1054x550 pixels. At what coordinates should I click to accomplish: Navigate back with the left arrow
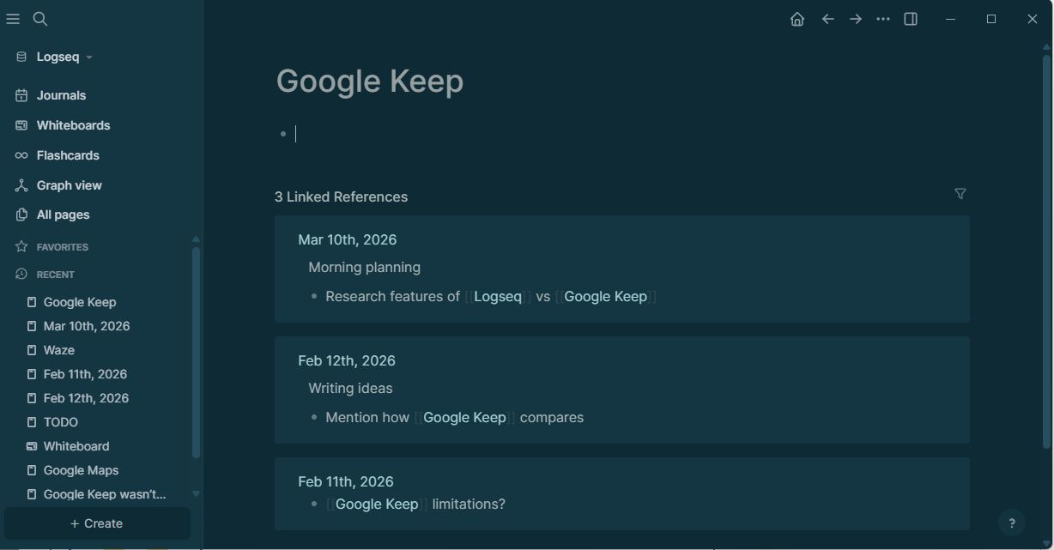click(827, 19)
